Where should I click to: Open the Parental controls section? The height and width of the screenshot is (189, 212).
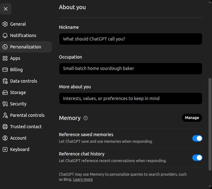point(26,115)
